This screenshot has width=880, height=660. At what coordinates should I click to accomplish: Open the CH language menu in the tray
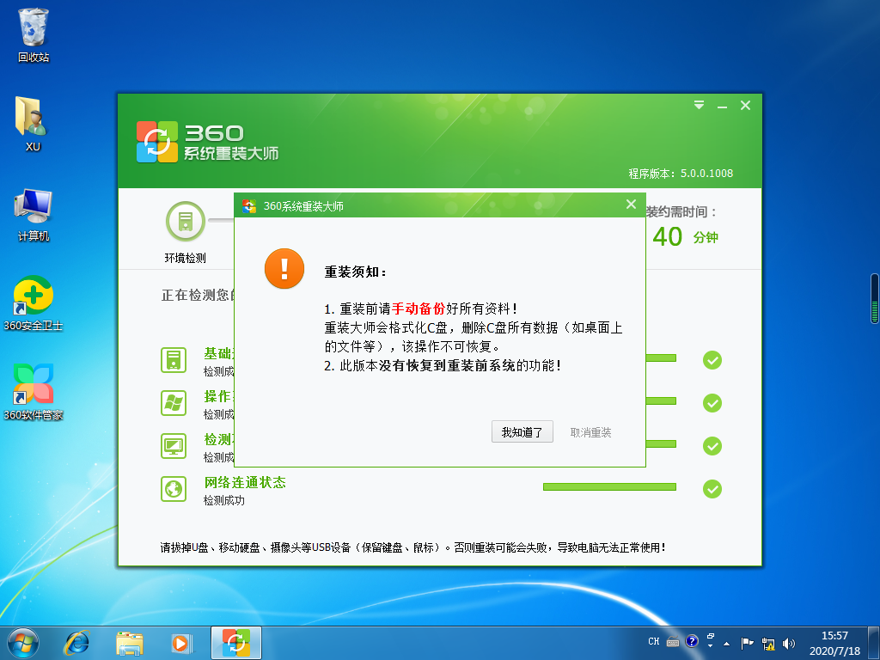click(x=655, y=642)
